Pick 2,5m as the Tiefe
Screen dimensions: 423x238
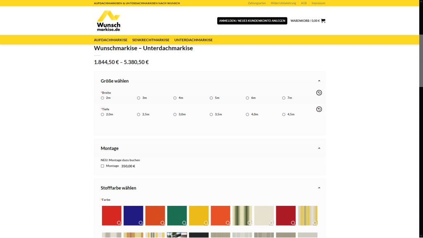point(139,114)
